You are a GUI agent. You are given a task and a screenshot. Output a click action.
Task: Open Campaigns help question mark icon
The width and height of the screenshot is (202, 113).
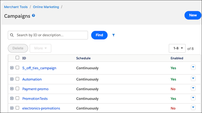click(33, 16)
